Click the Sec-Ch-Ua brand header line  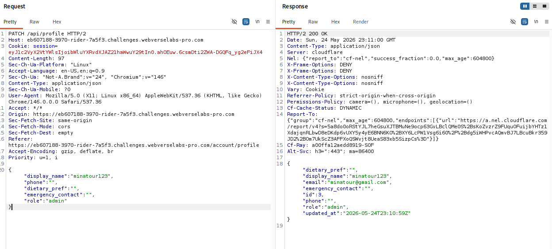click(x=87, y=77)
